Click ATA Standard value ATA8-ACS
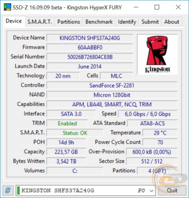This screenshot has height=198, width=189. click(152, 123)
